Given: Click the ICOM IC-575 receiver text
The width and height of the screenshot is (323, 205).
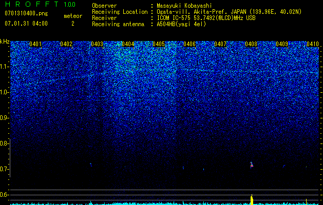Looking at the screenshot, I should 206,18.
